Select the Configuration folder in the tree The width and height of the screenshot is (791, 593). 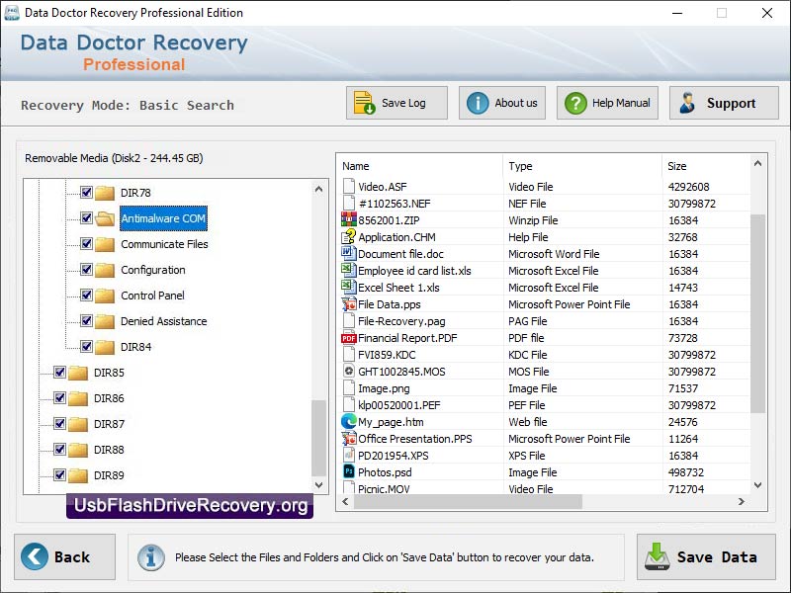pyautogui.click(x=153, y=270)
